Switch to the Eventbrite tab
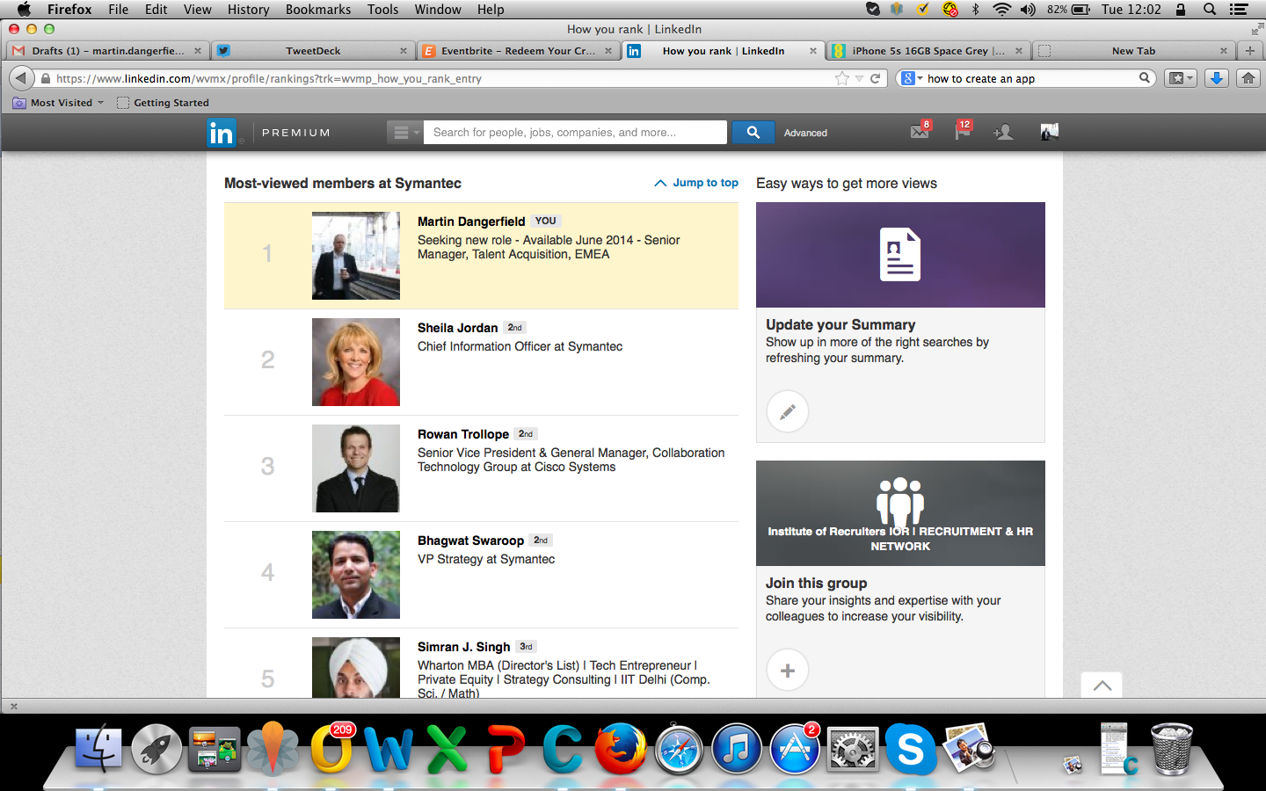Screen dimensions: 1266x791 (x=518, y=51)
